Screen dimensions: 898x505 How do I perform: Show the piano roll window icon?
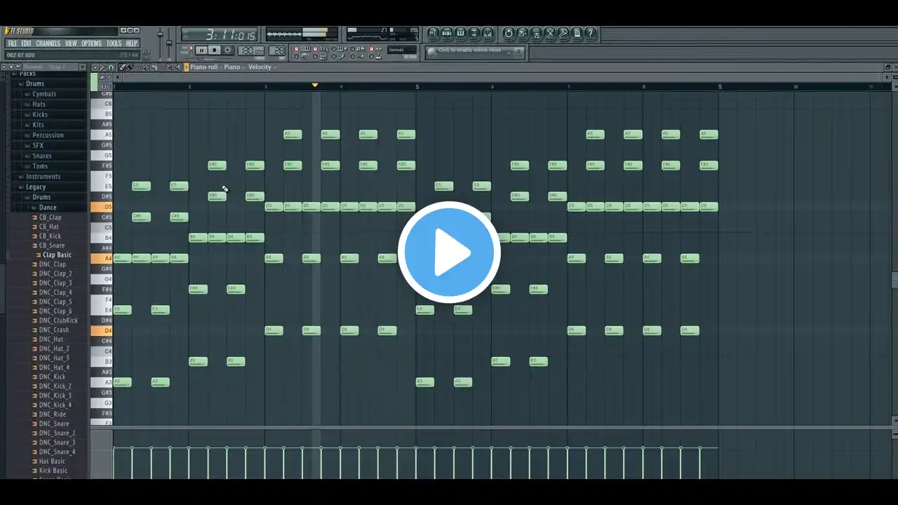pyautogui.click(x=460, y=34)
